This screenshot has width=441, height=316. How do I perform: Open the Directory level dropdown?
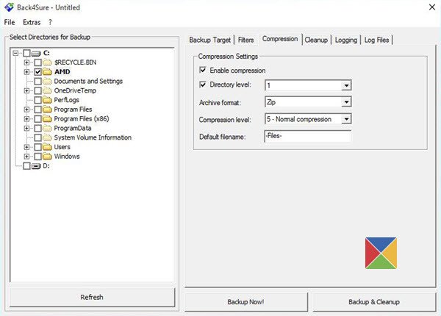pos(346,85)
